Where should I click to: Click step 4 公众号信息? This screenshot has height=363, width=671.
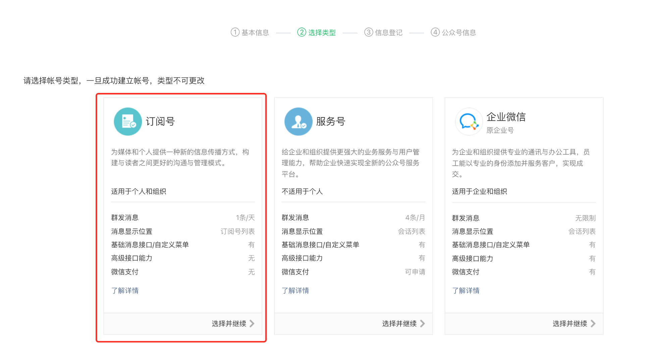click(454, 32)
